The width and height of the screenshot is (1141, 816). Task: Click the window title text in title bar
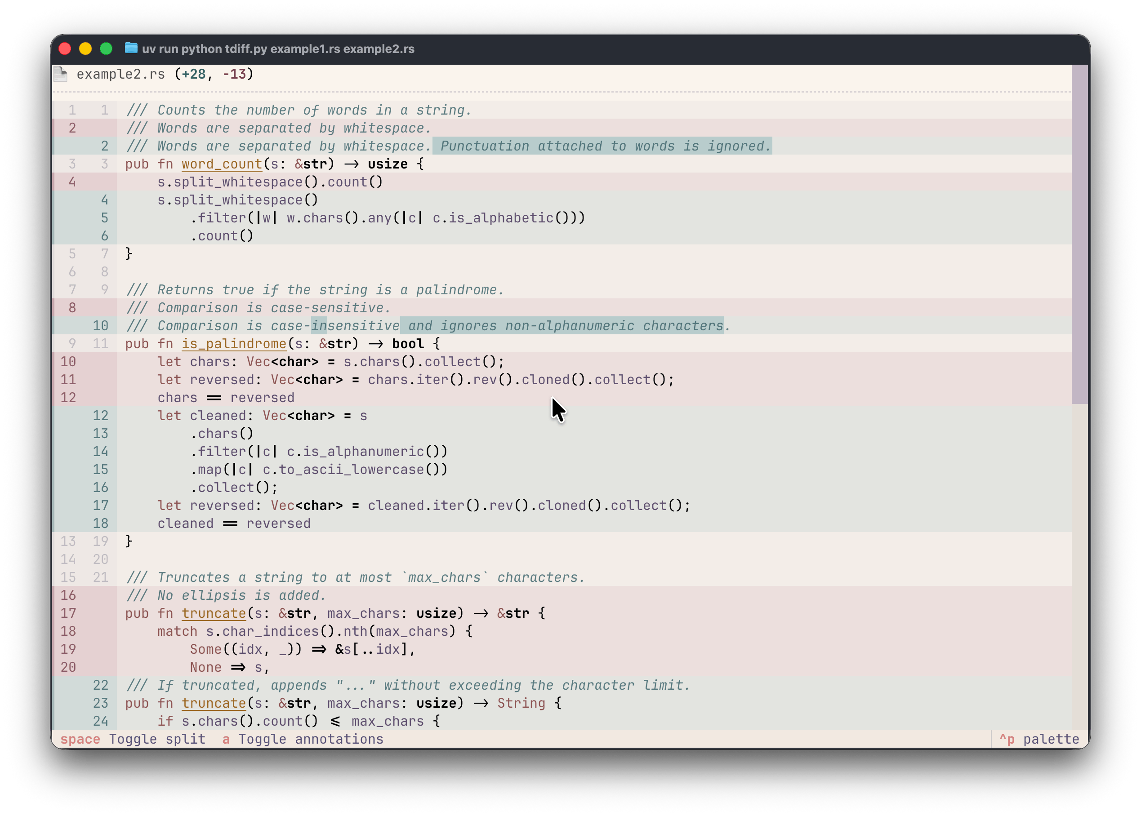click(x=278, y=49)
